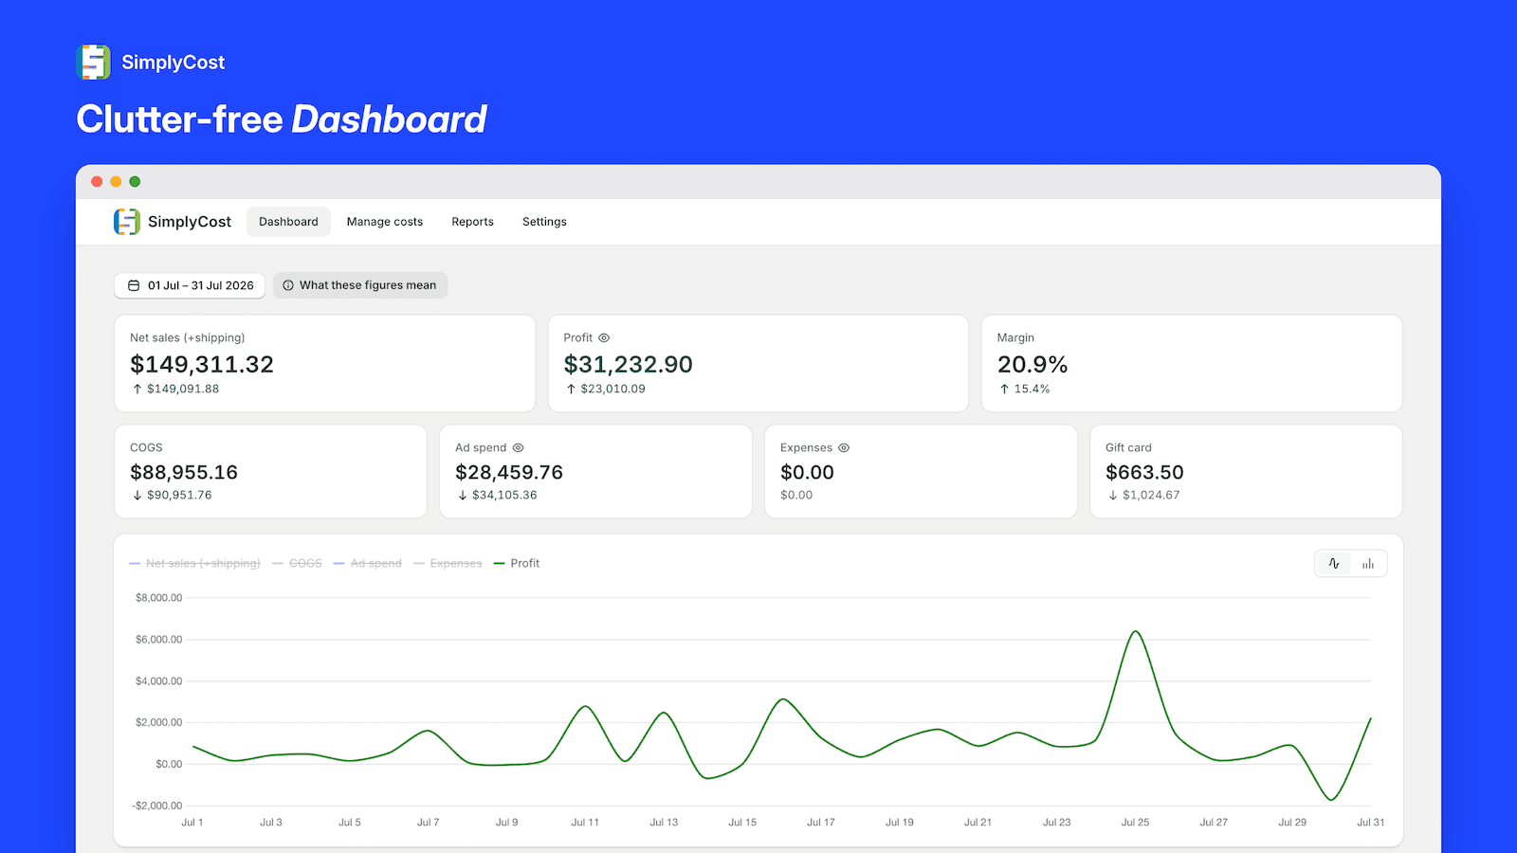Click the red close window button
Viewport: 1517px width, 853px height.
point(97,181)
